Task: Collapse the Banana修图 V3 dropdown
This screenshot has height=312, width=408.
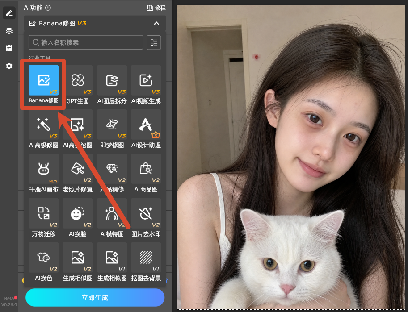Action: (156, 23)
